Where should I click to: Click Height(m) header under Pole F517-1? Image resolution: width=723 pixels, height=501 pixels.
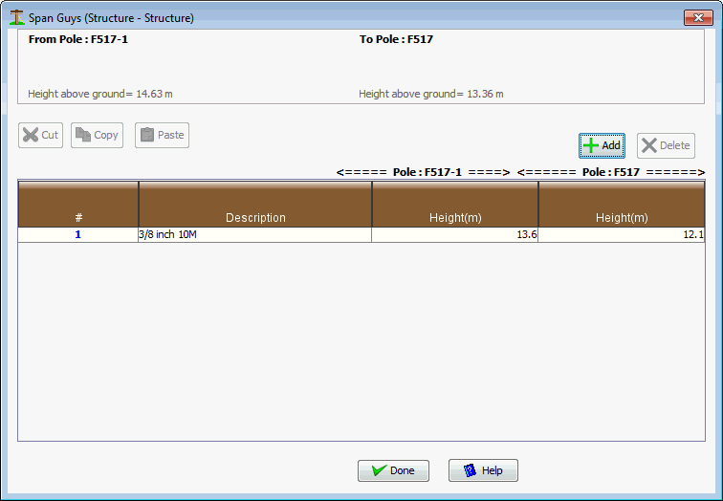coord(455,205)
